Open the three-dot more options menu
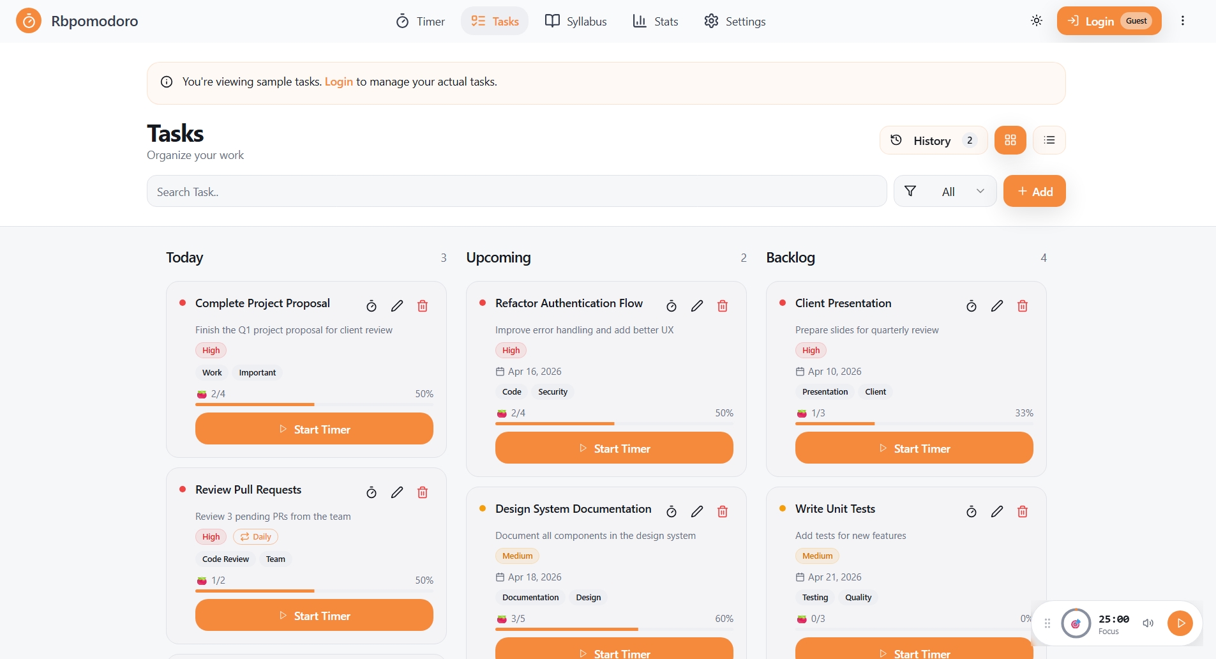Viewport: 1216px width, 659px height. 1183,21
